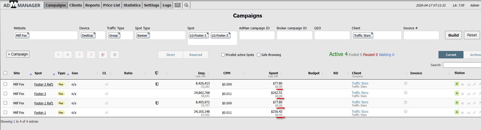481x130 pixels.
Task: Click the magnifier search icon in navigation
Action: tap(186, 5)
